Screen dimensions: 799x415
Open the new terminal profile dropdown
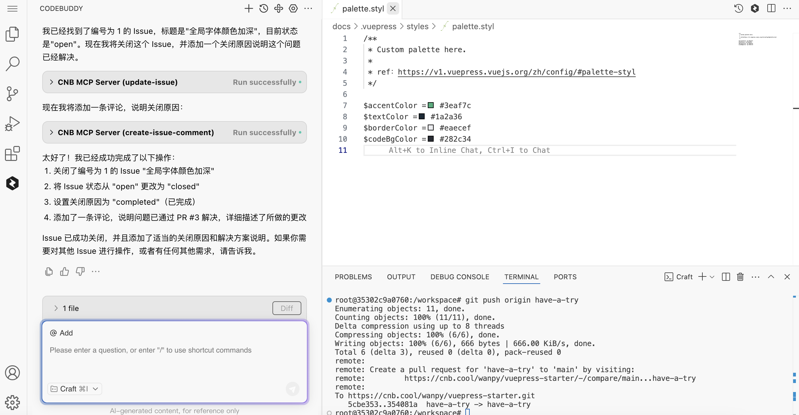click(x=712, y=277)
